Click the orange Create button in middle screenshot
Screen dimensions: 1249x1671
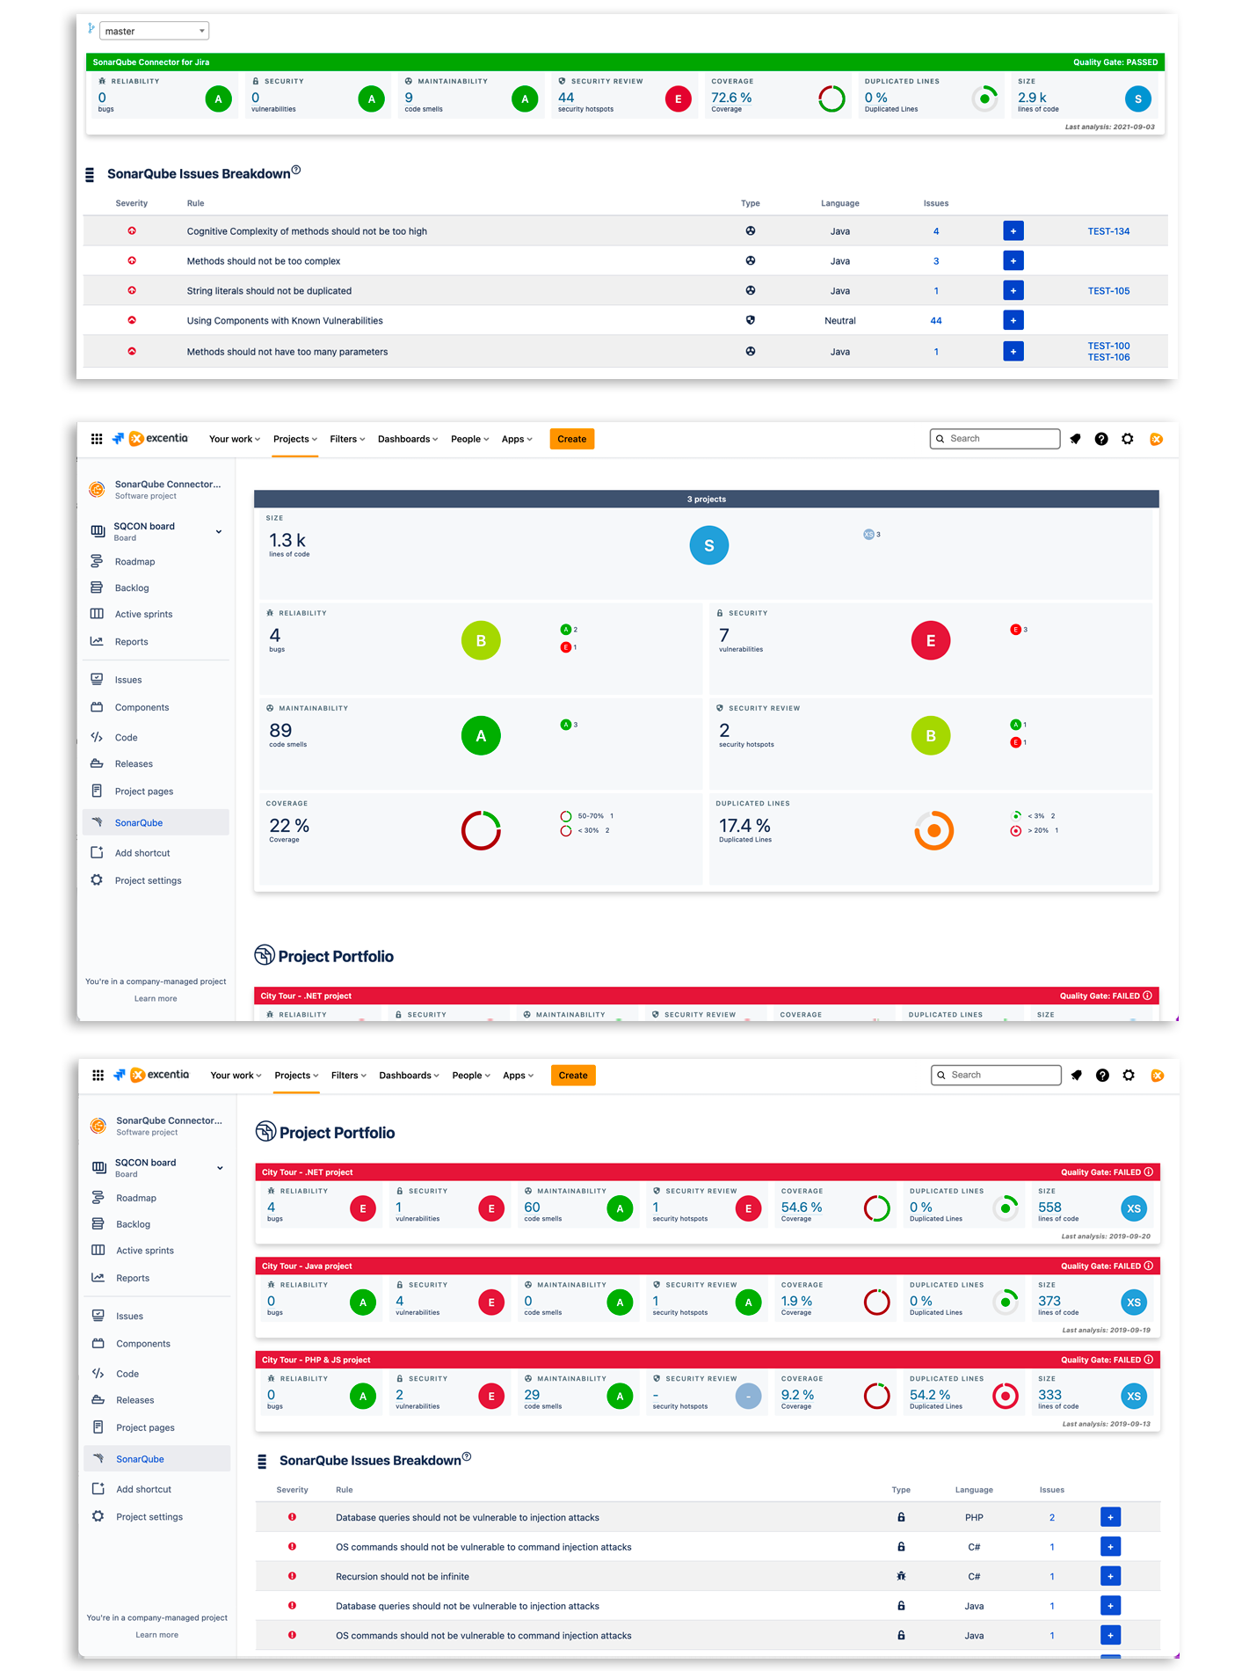coord(572,439)
